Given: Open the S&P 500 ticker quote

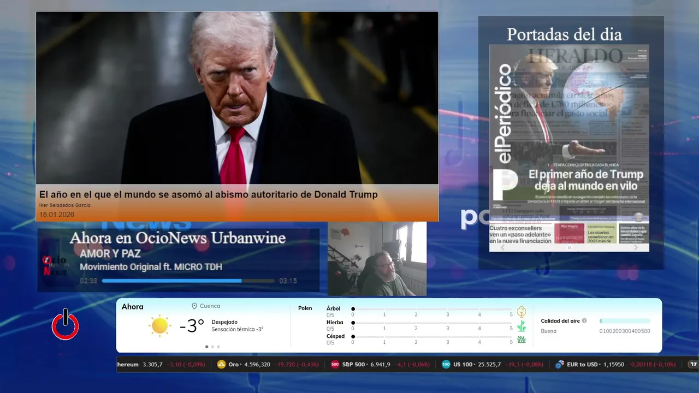Looking at the screenshot, I should tap(381, 365).
